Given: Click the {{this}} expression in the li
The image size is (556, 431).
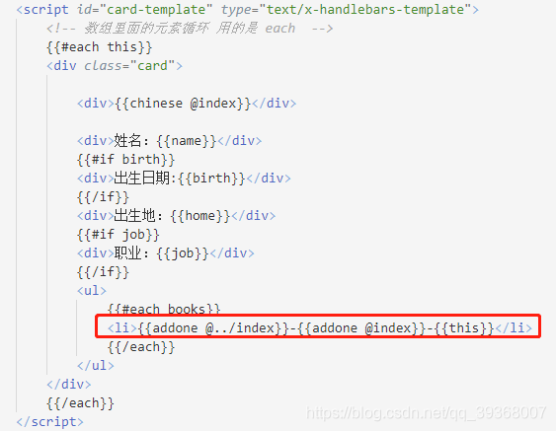Looking at the screenshot, I should click(x=464, y=328).
